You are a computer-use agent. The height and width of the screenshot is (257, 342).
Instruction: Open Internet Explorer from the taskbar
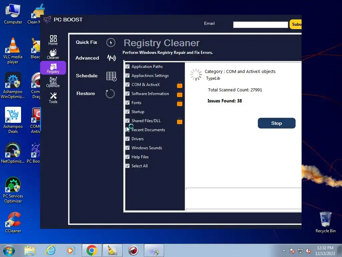click(x=50, y=250)
